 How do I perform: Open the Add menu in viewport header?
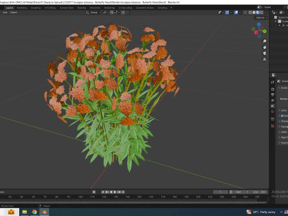[5, 13]
